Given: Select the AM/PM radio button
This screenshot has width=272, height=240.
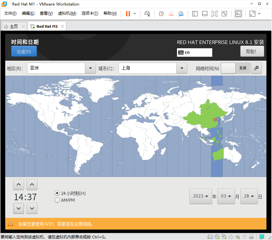Looking at the screenshot, I should (57, 200).
